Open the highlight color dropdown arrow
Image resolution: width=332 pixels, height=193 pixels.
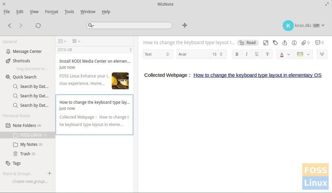[x=308, y=55]
